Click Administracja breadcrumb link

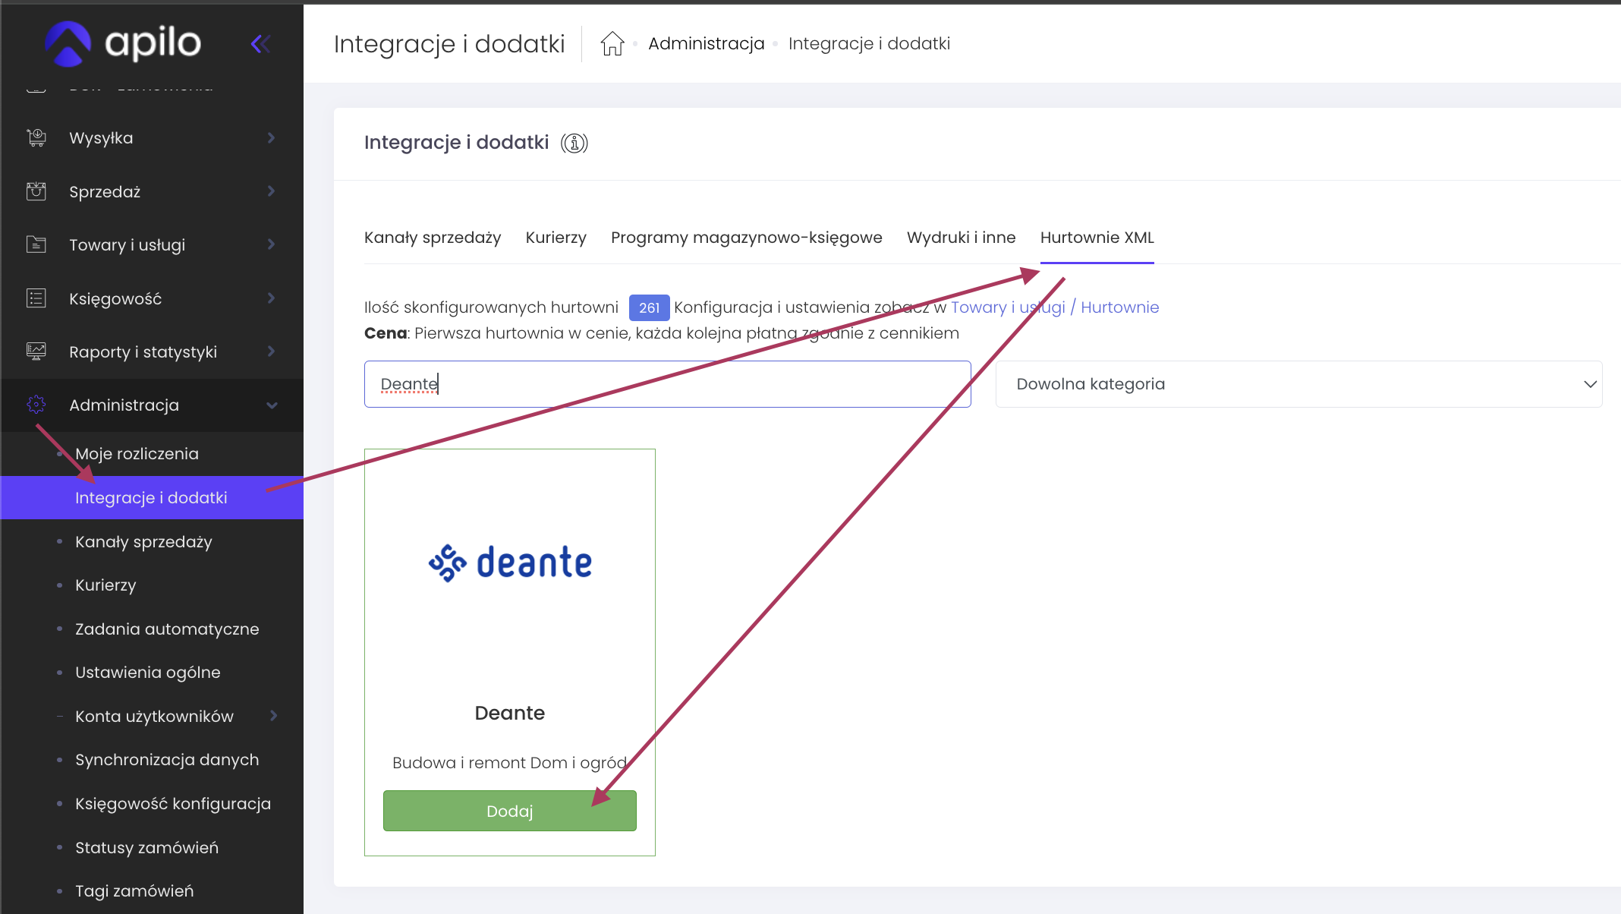(707, 44)
